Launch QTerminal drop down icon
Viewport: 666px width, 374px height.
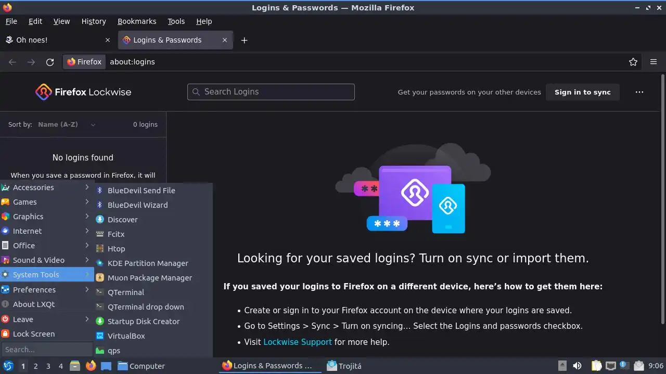100,307
